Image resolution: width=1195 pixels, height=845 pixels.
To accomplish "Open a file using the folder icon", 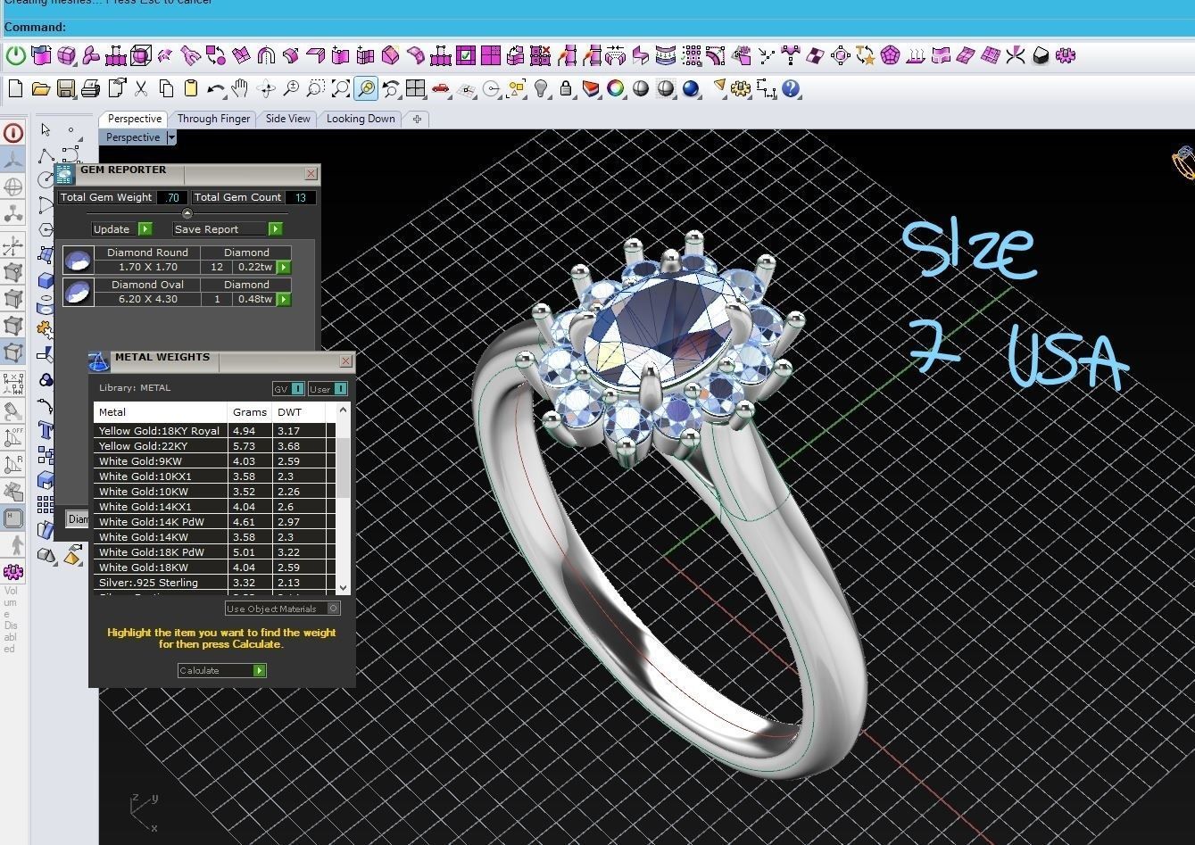I will coord(40,88).
